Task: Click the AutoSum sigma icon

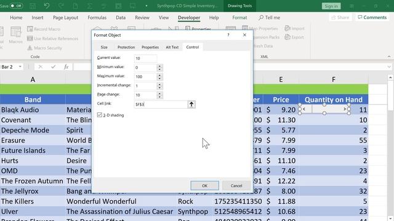Action: (x=90, y=6)
